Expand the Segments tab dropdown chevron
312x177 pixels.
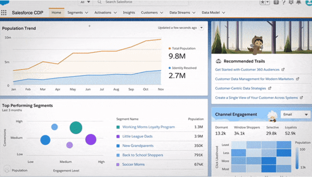click(87, 13)
